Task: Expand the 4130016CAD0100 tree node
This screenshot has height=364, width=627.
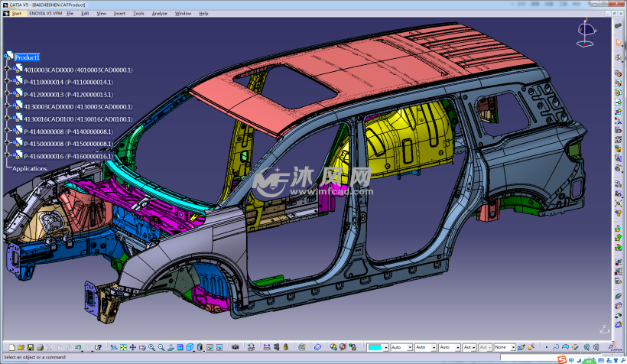Action: [x=7, y=119]
